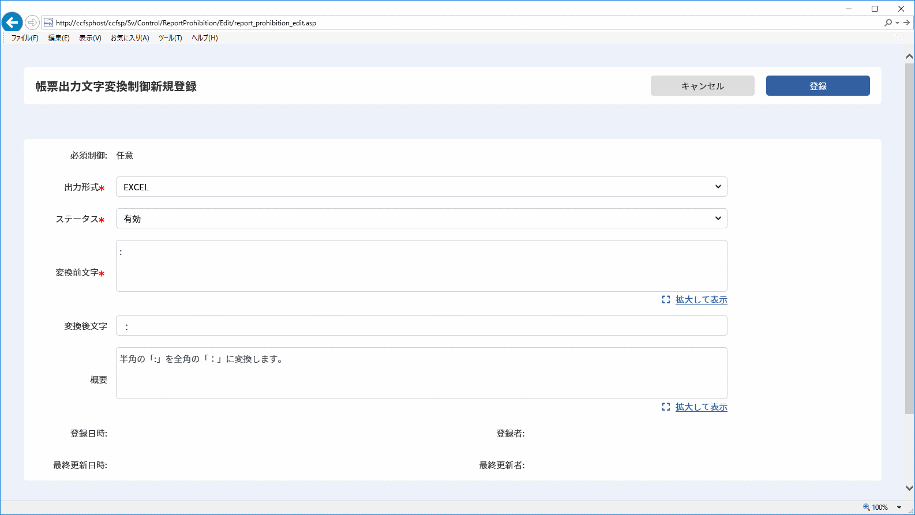This screenshot has width=915, height=515.
Task: Click the browser forward arrow button
Action: pyautogui.click(x=32, y=22)
